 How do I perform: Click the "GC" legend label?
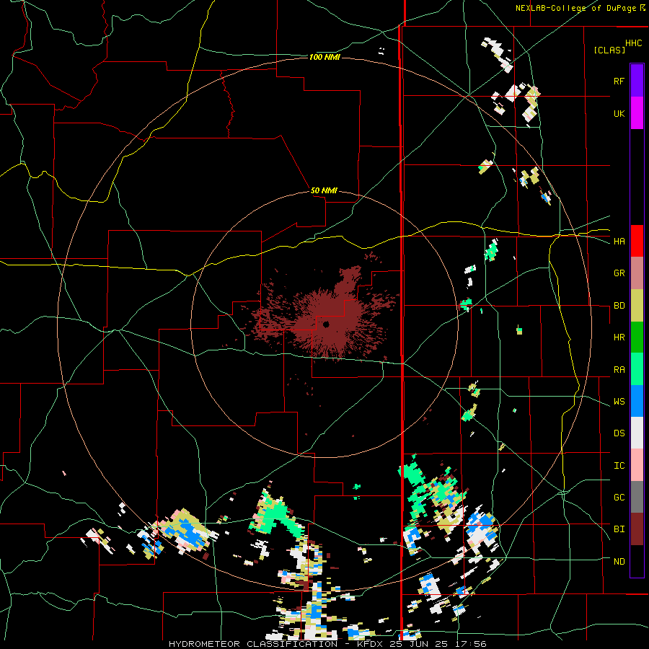click(x=619, y=497)
